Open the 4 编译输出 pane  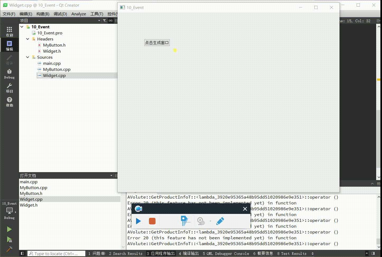(x=189, y=254)
